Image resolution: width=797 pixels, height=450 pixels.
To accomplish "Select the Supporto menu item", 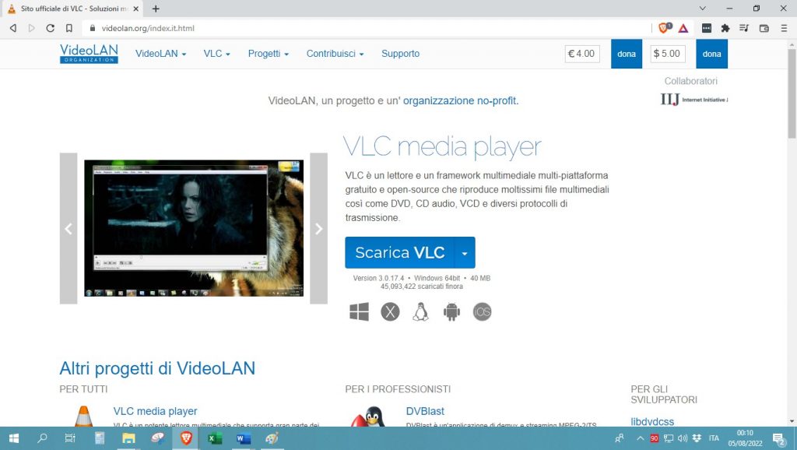I will click(400, 54).
